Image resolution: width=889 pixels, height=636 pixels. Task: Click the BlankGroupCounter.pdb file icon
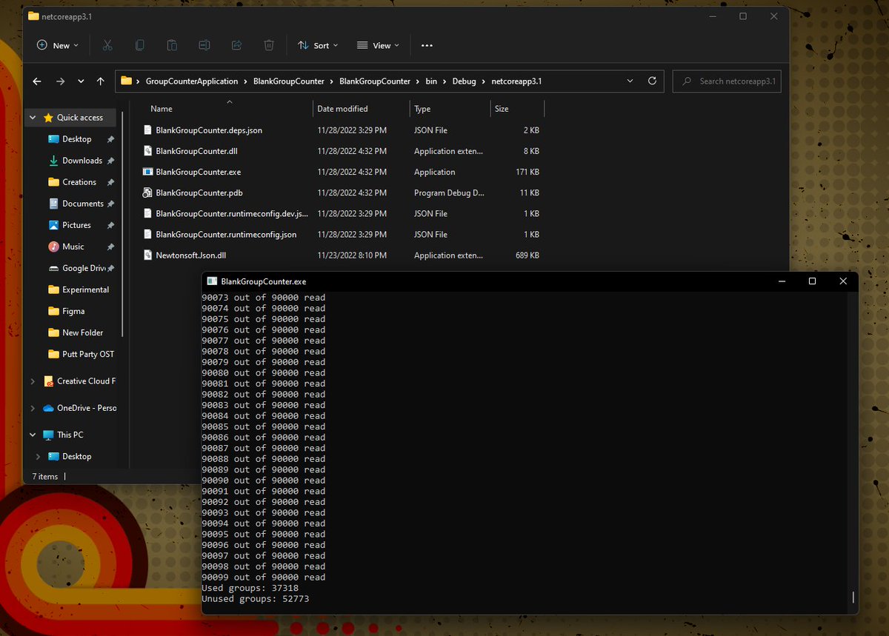point(147,193)
